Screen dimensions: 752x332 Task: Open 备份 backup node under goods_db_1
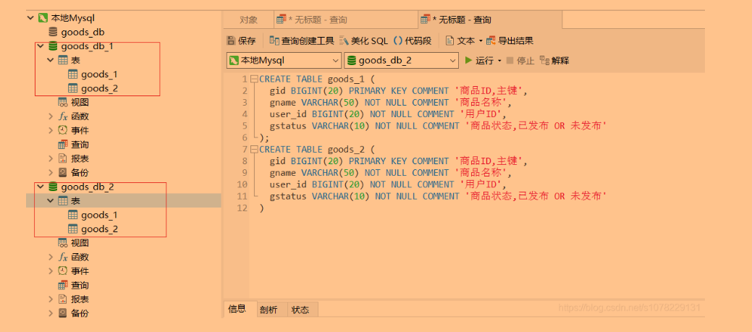(x=73, y=172)
